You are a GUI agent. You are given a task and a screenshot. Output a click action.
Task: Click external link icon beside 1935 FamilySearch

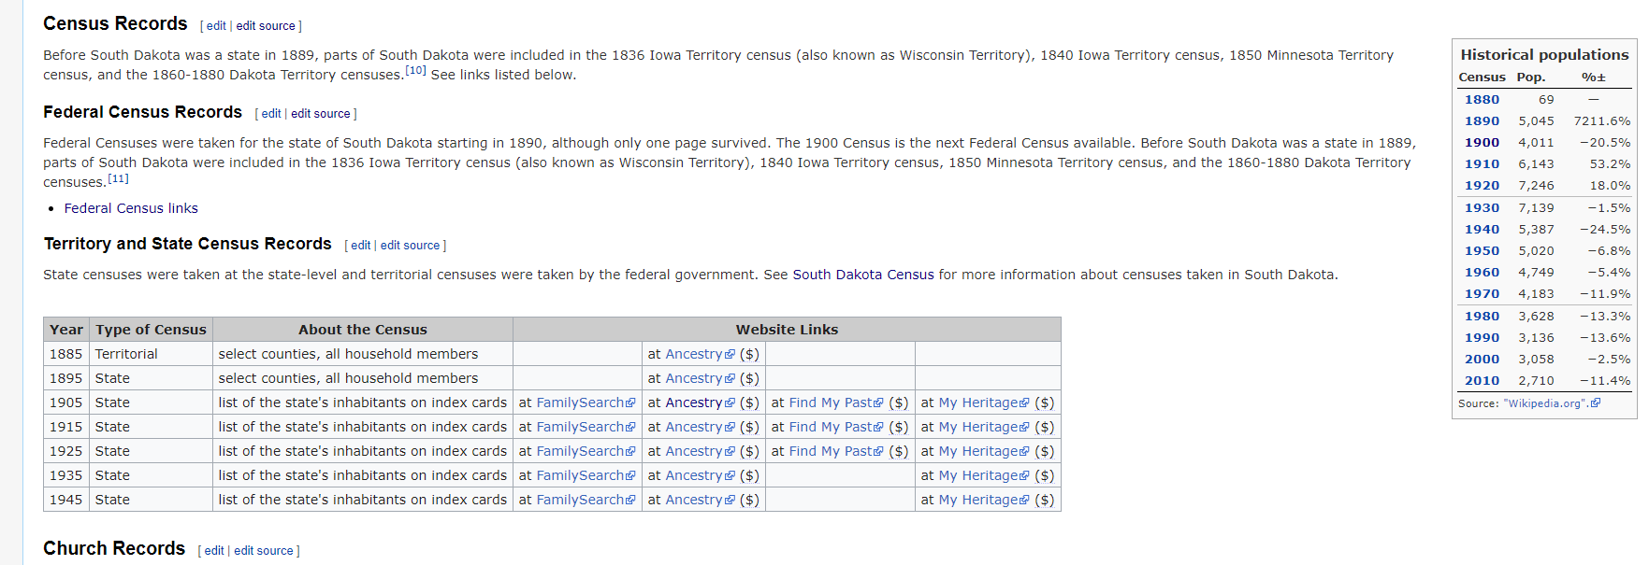pyautogui.click(x=630, y=475)
